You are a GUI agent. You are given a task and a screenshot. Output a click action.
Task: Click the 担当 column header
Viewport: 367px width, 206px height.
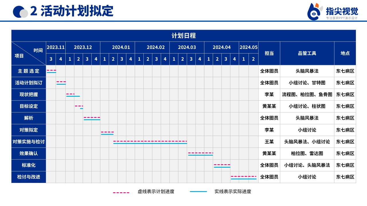pyautogui.click(x=269, y=53)
